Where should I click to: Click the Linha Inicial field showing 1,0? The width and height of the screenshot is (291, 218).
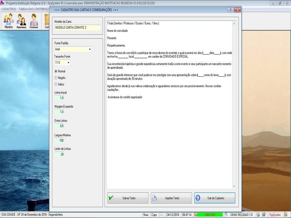[x=59, y=98]
